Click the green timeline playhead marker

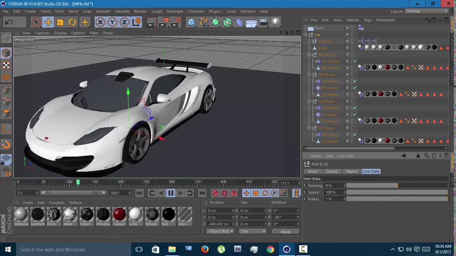tap(78, 182)
